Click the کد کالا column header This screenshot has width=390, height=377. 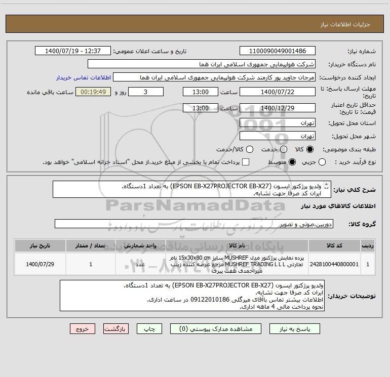click(334, 245)
